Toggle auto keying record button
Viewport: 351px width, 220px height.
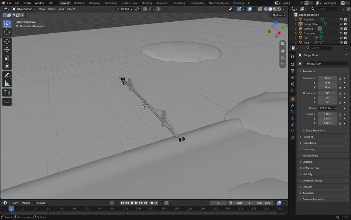tap(112, 203)
